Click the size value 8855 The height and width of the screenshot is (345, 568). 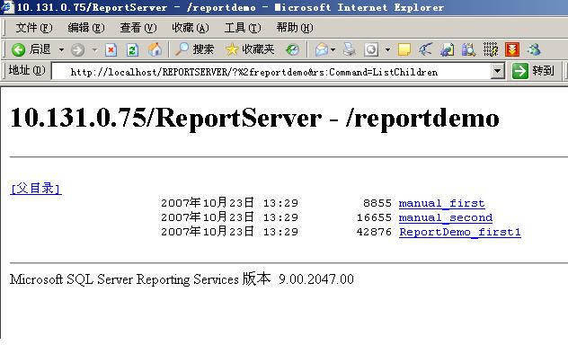click(377, 203)
